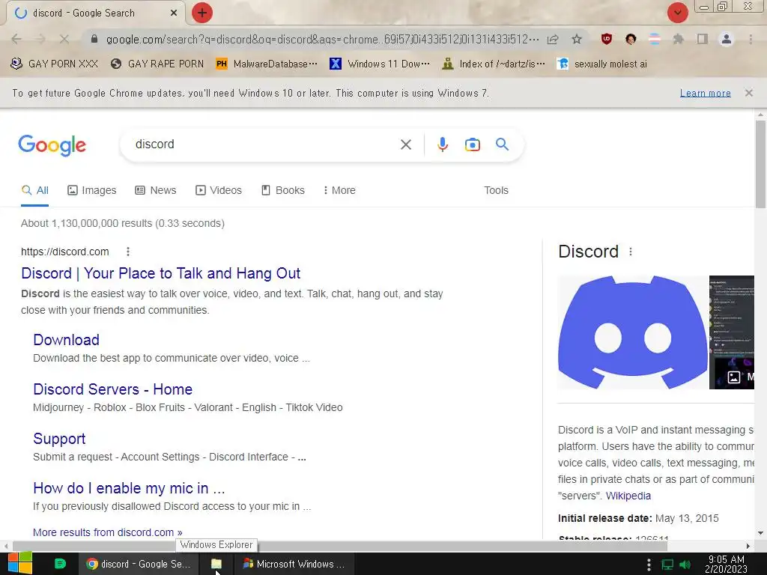Open a new tab with the red plus button

pos(202,13)
